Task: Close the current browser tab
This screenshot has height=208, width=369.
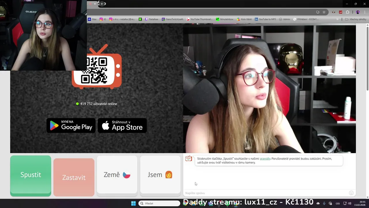Action: pos(95,4)
